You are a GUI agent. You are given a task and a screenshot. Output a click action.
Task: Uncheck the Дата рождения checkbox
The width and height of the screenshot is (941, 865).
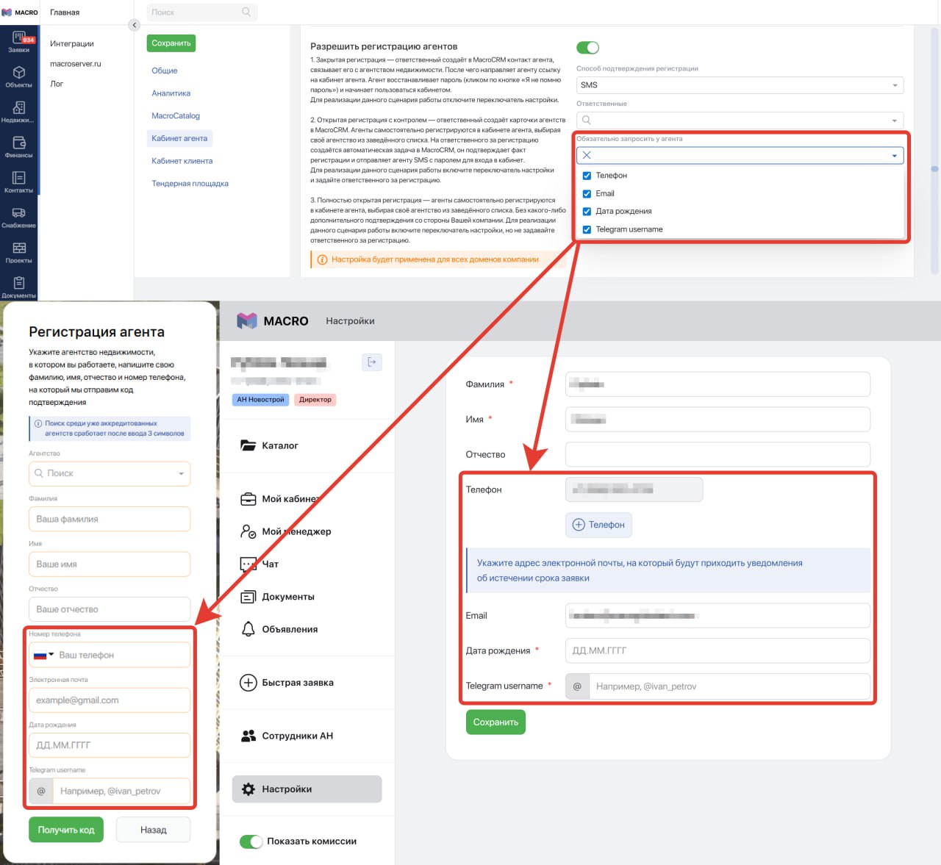pyautogui.click(x=587, y=212)
